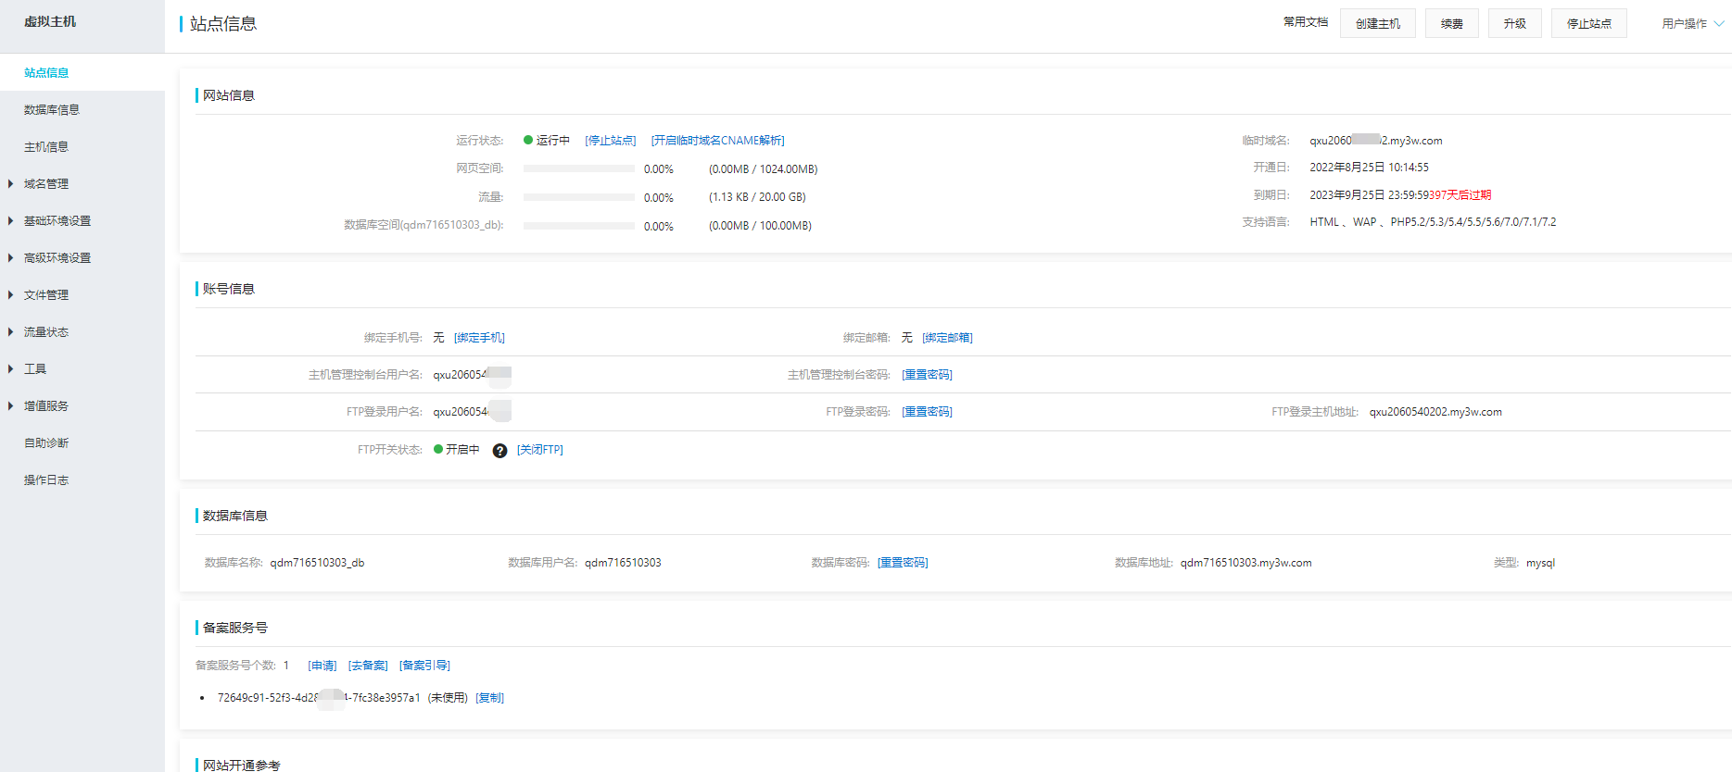Click the FTP status help question-mark icon

(499, 451)
